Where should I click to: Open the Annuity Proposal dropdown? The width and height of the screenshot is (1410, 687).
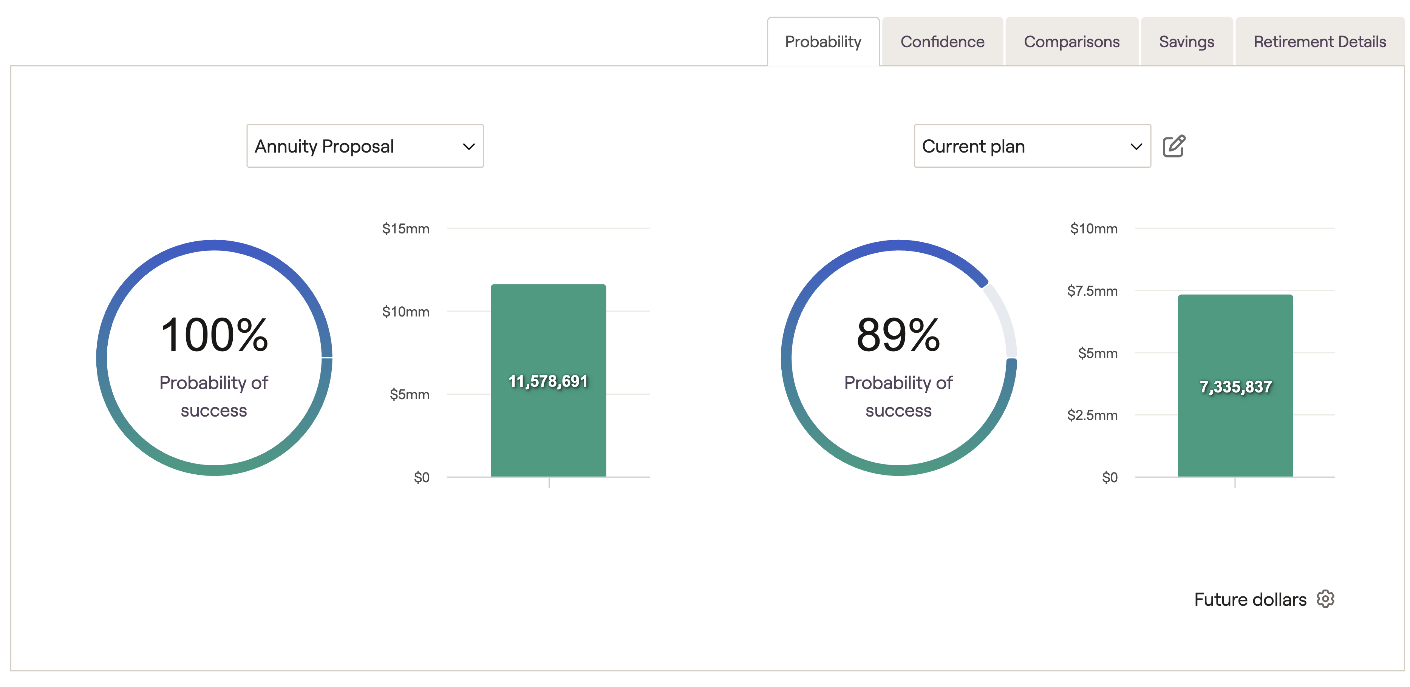(x=365, y=146)
